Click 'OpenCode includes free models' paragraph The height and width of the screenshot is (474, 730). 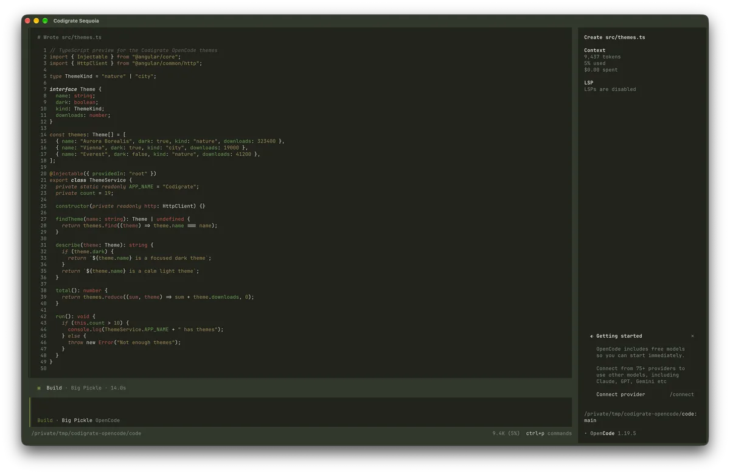click(x=641, y=352)
